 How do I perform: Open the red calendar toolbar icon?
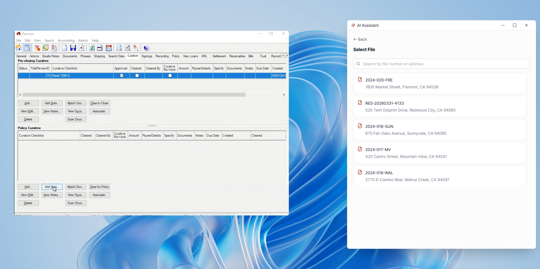[109, 48]
